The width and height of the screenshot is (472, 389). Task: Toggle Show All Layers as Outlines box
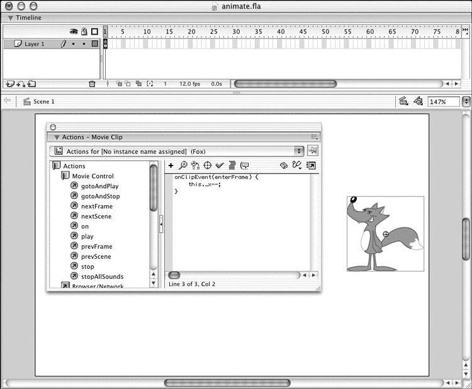tap(95, 31)
